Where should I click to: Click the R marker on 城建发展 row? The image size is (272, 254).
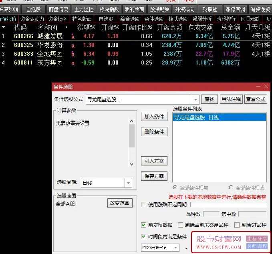[x=73, y=36]
